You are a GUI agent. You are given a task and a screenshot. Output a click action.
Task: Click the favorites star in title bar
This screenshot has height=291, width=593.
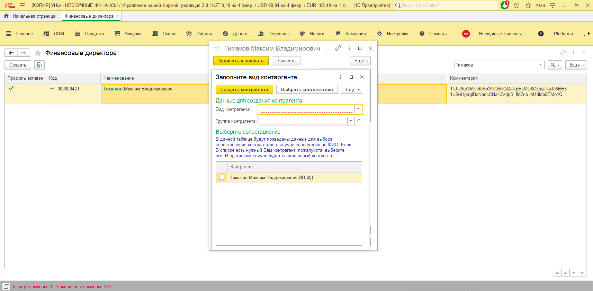[528, 5]
